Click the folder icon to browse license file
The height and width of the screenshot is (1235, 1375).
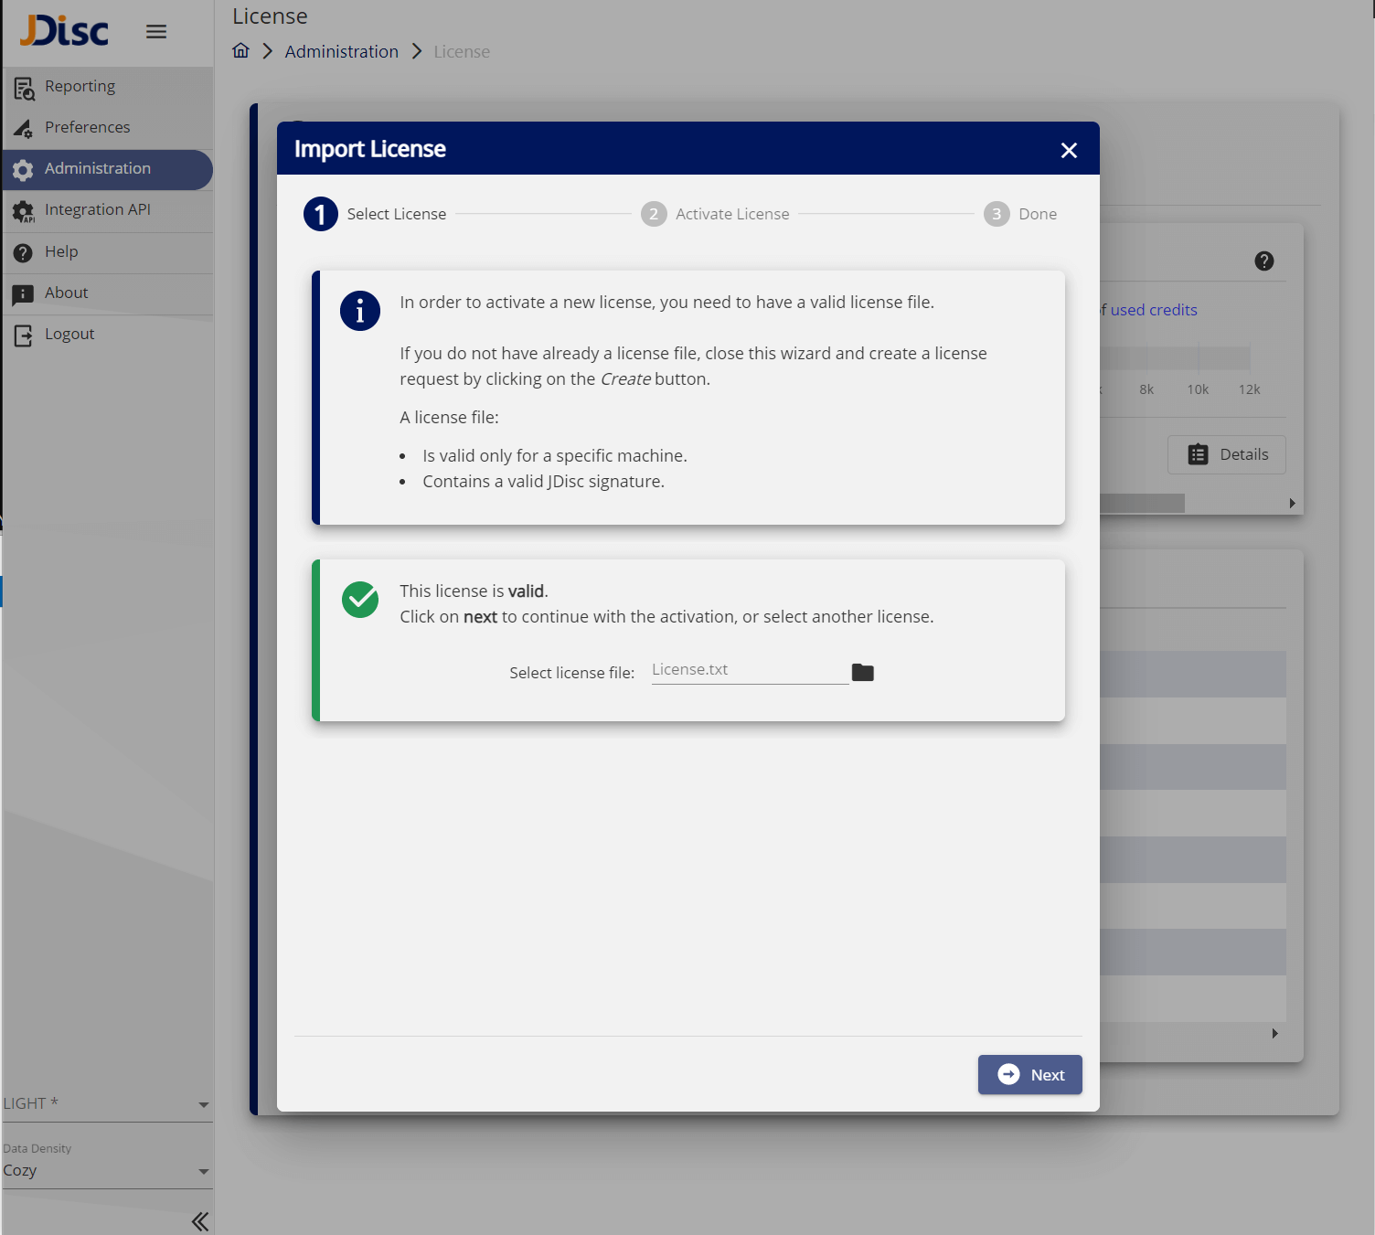click(x=862, y=673)
